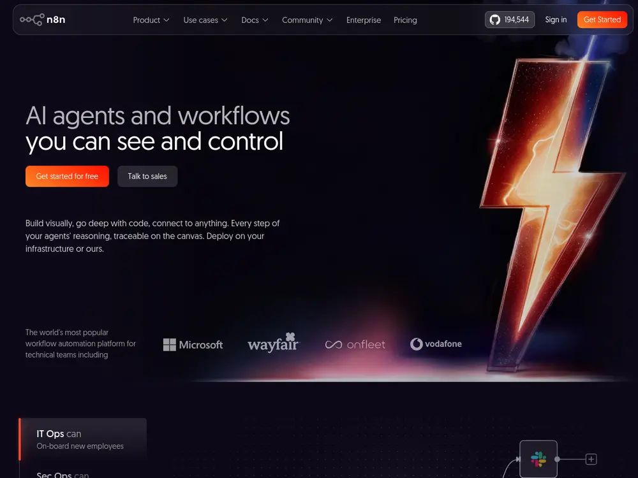This screenshot has width=638, height=478.
Task: Expand the Use cases dropdown chevron
Action: coord(224,20)
